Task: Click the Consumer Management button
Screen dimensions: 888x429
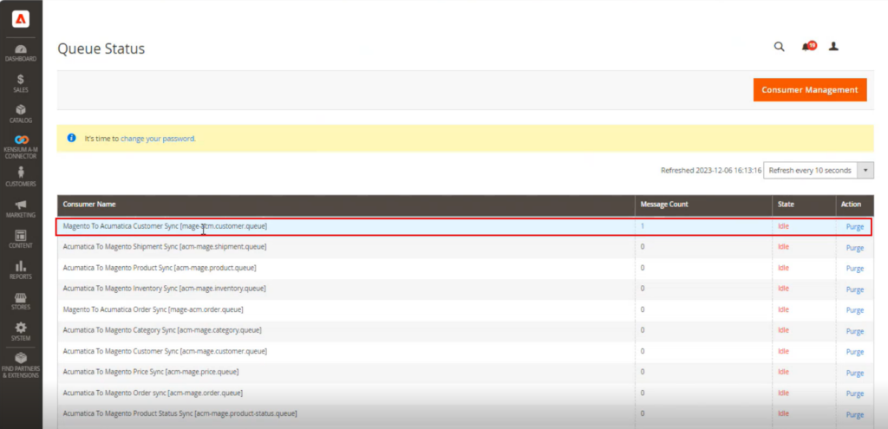Action: click(810, 90)
